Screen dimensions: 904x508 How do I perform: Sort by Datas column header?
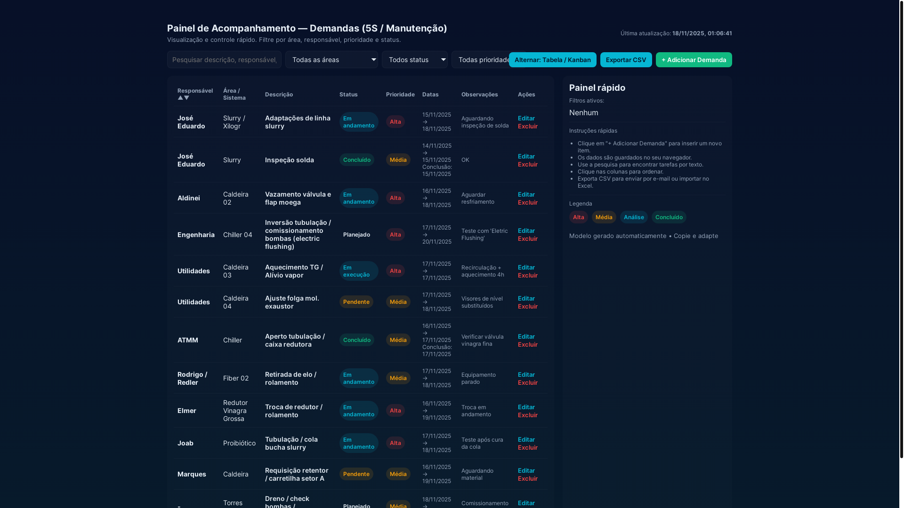click(430, 95)
